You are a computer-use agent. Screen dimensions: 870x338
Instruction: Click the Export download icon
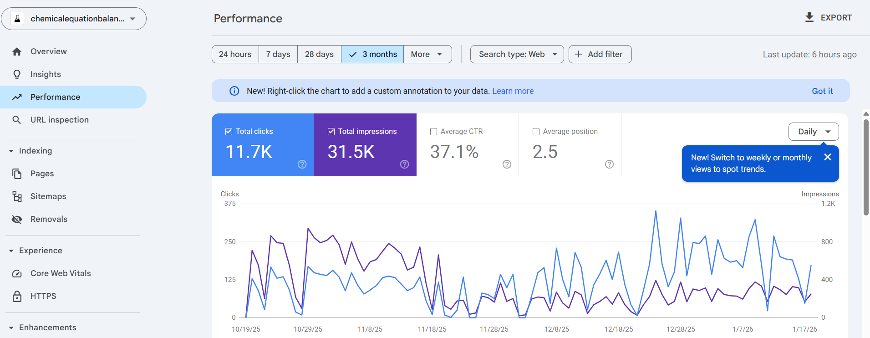809,17
